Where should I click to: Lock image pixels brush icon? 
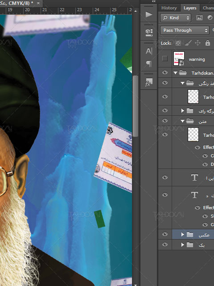188,43
